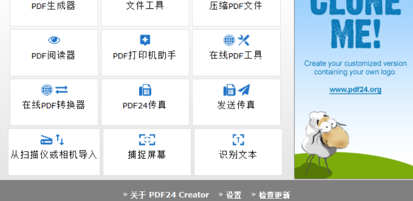This screenshot has height=201, width=413.
Task: Select the 发送传真 label
Action: (236, 105)
